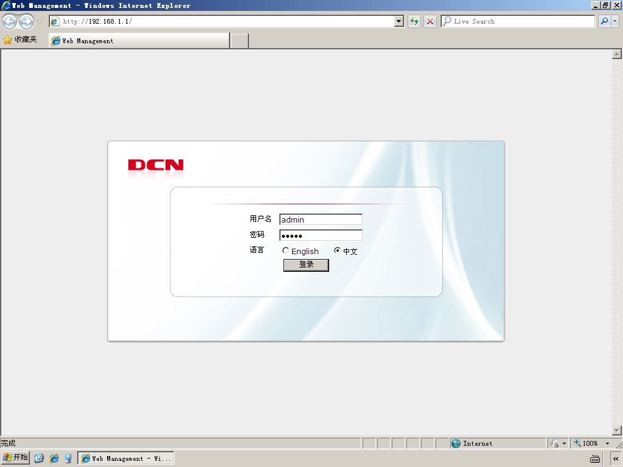Open a new blank tab
Image resolution: width=623 pixels, height=467 pixels.
tap(240, 41)
